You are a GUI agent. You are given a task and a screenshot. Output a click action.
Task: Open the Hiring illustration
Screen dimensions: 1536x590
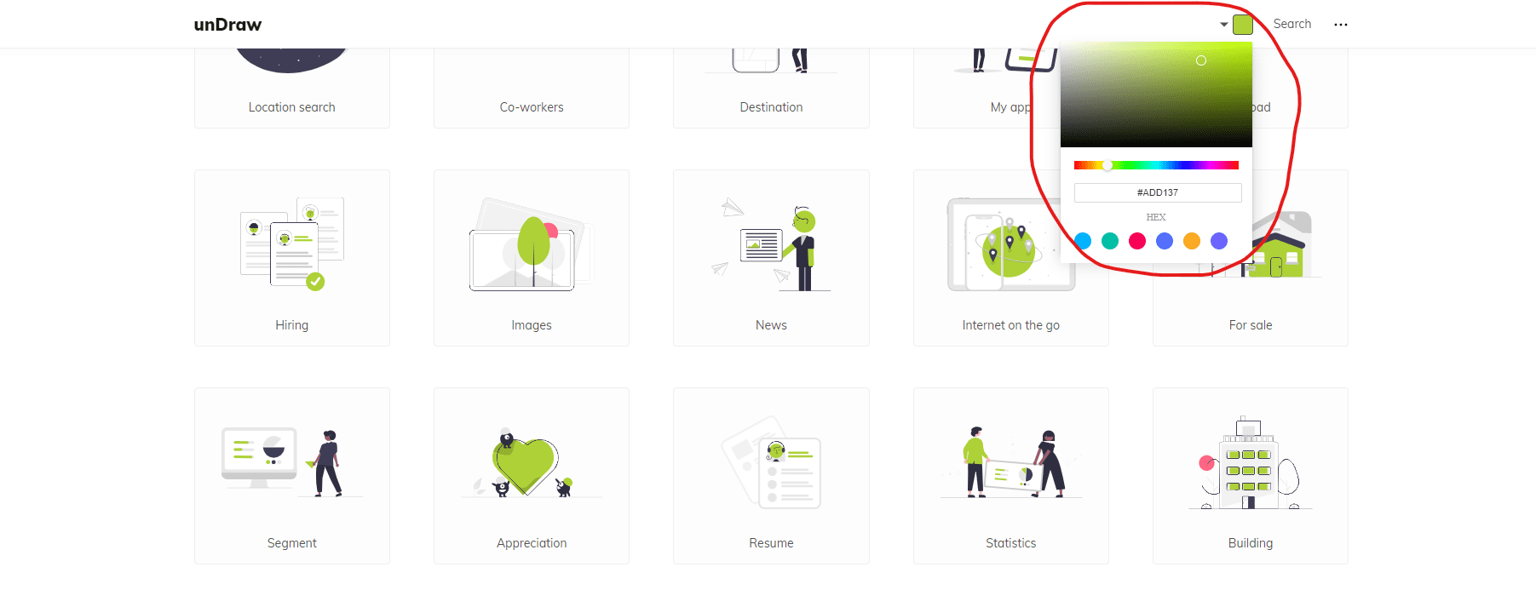(x=292, y=258)
